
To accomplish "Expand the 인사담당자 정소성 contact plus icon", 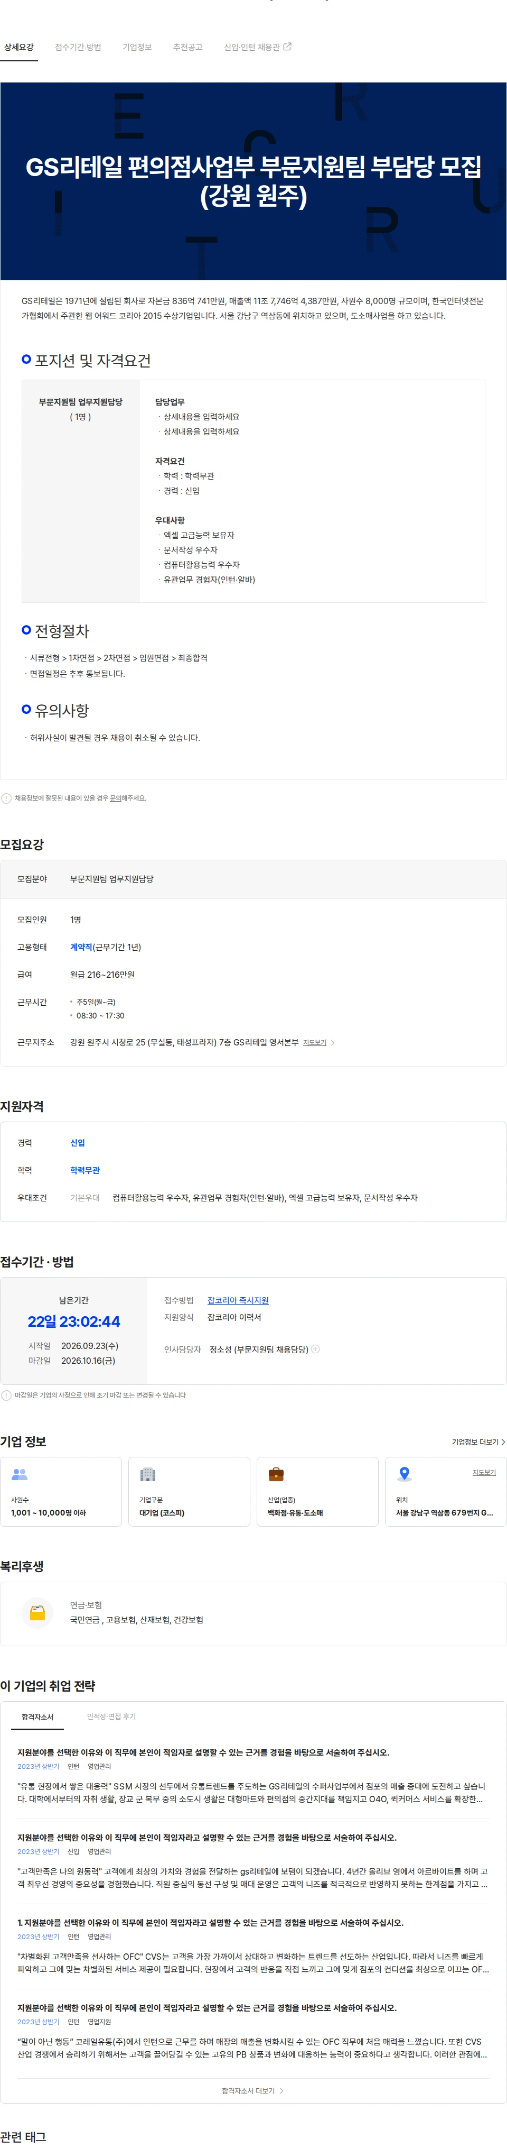I will (x=315, y=1348).
